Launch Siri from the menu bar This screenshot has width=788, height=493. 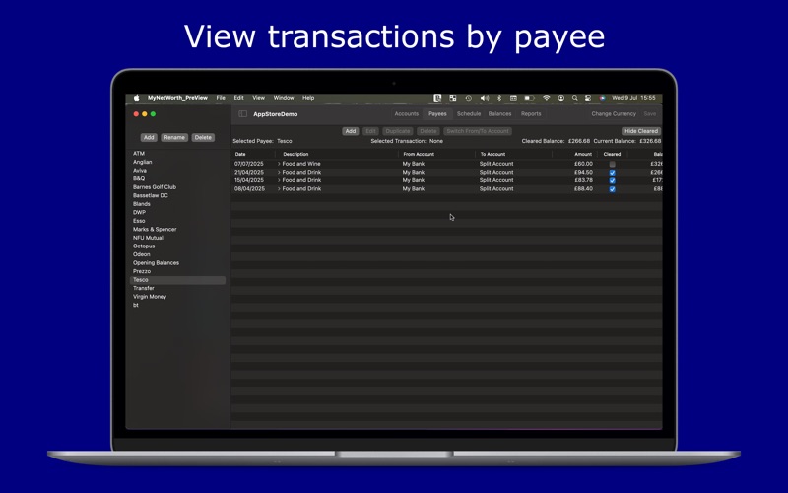602,98
